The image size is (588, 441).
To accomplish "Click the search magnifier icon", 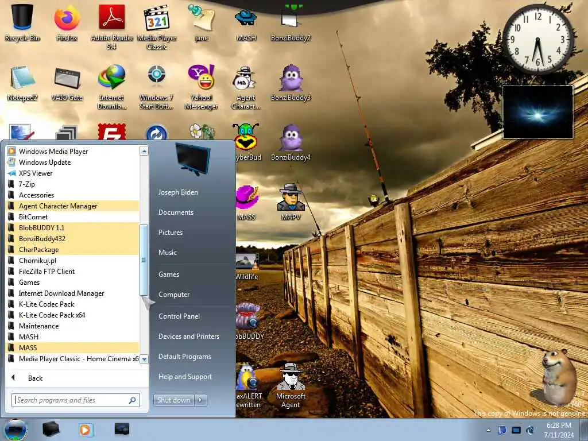I will 133,400.
